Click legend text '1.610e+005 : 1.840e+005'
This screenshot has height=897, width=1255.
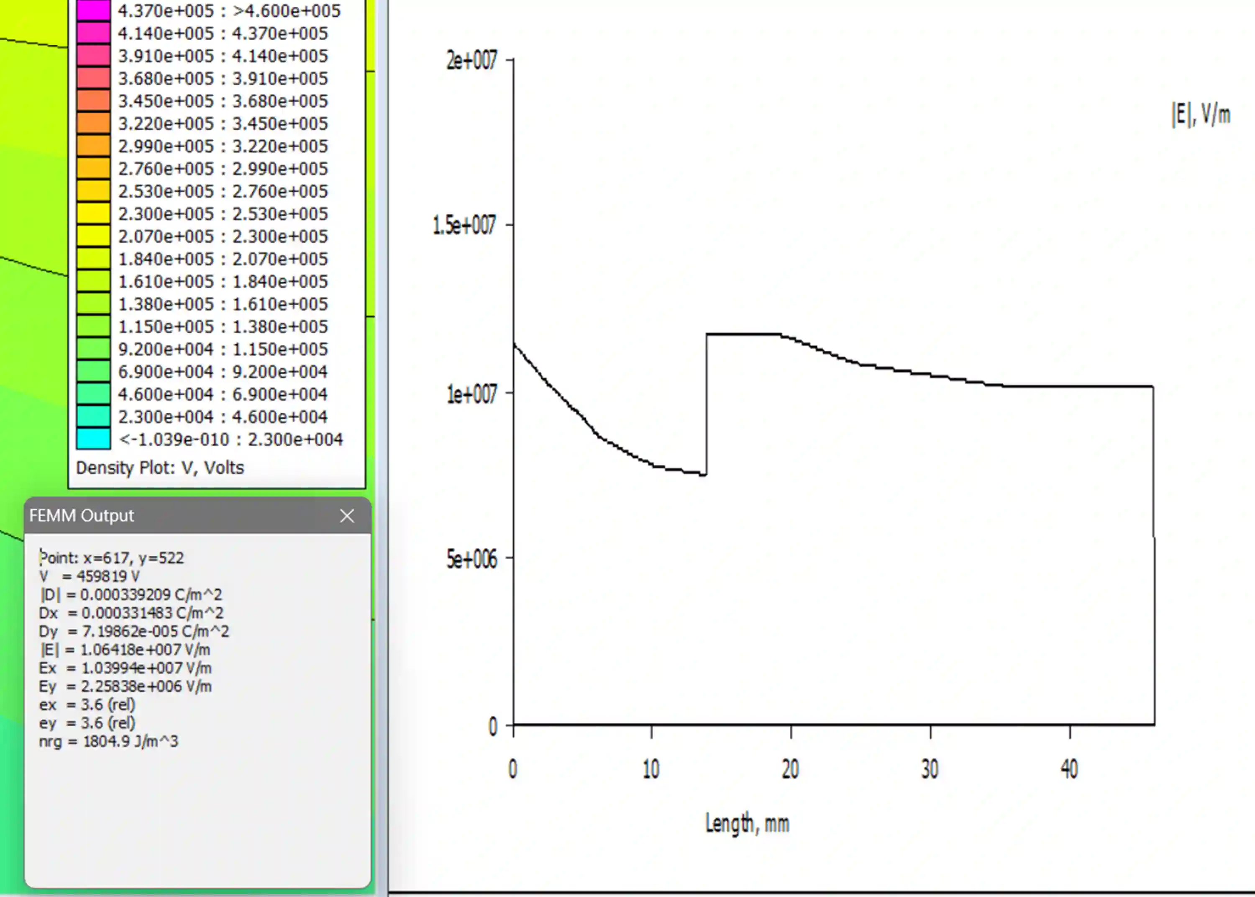click(x=223, y=281)
